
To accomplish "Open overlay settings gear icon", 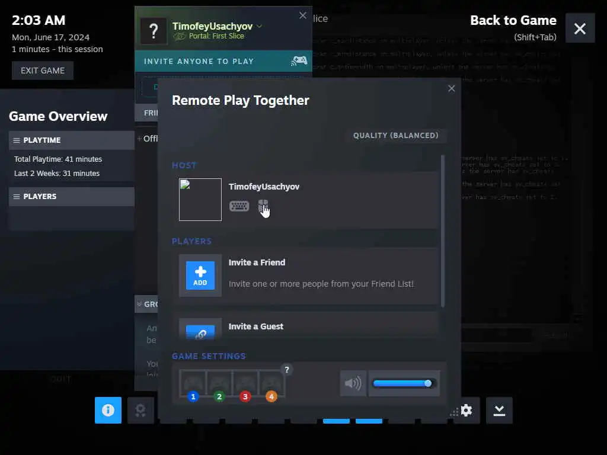I will click(467, 410).
